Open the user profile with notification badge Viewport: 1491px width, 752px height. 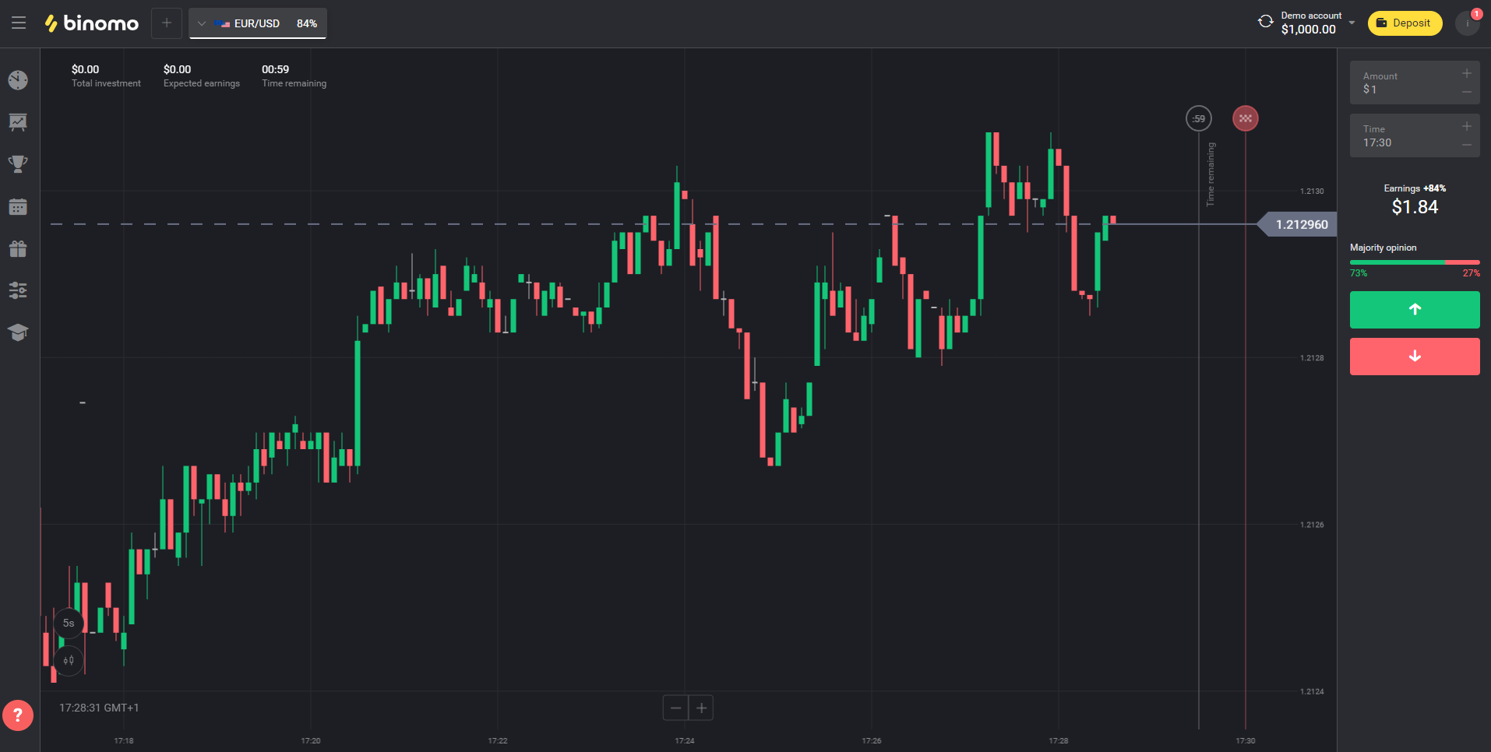(x=1468, y=23)
